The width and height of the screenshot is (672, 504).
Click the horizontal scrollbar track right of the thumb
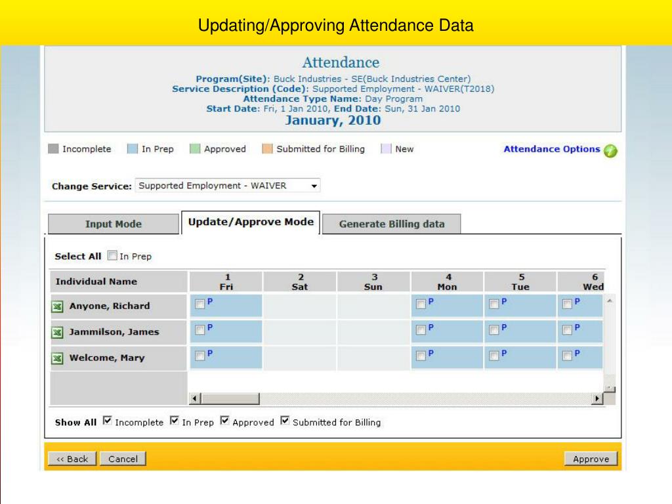pos(425,398)
